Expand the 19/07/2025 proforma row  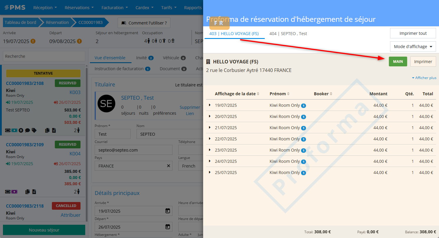point(210,105)
